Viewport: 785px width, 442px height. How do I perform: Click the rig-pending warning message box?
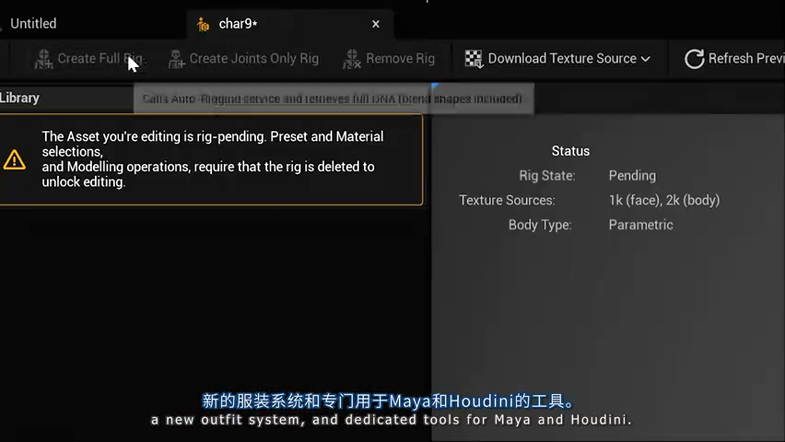pos(212,159)
